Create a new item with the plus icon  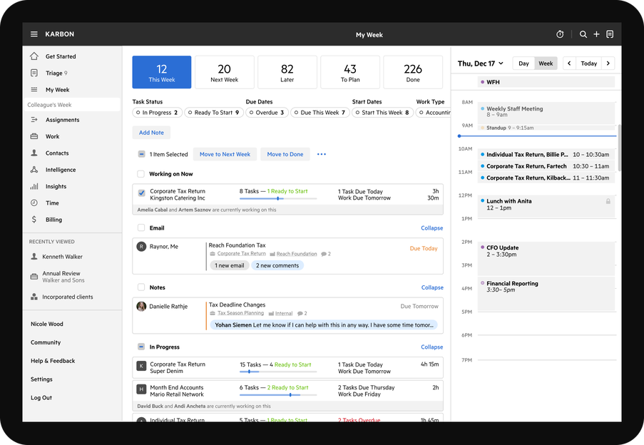pos(596,34)
